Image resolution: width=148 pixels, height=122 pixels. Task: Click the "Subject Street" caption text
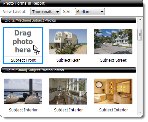(113, 60)
